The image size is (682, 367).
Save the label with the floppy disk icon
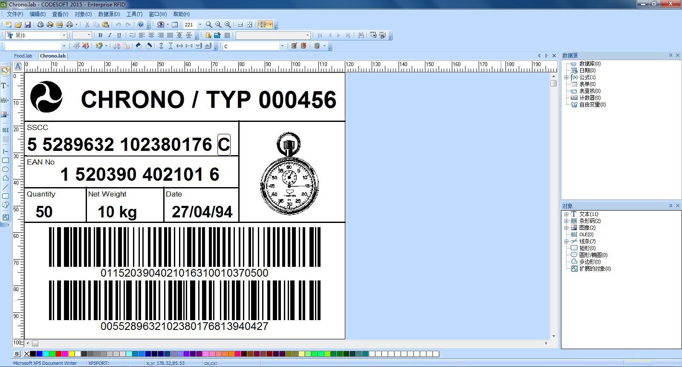pos(28,25)
